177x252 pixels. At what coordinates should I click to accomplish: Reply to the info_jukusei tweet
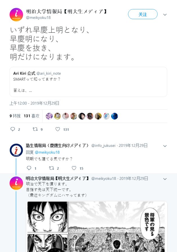coord(29,168)
